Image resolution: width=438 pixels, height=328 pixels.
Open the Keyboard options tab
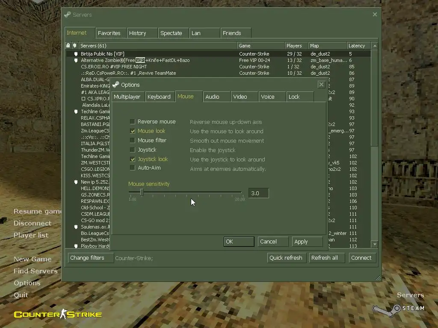pos(160,97)
